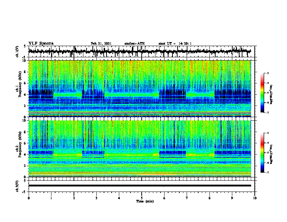
Task: Click the "station=ATH" header label
Action: coord(134,44)
